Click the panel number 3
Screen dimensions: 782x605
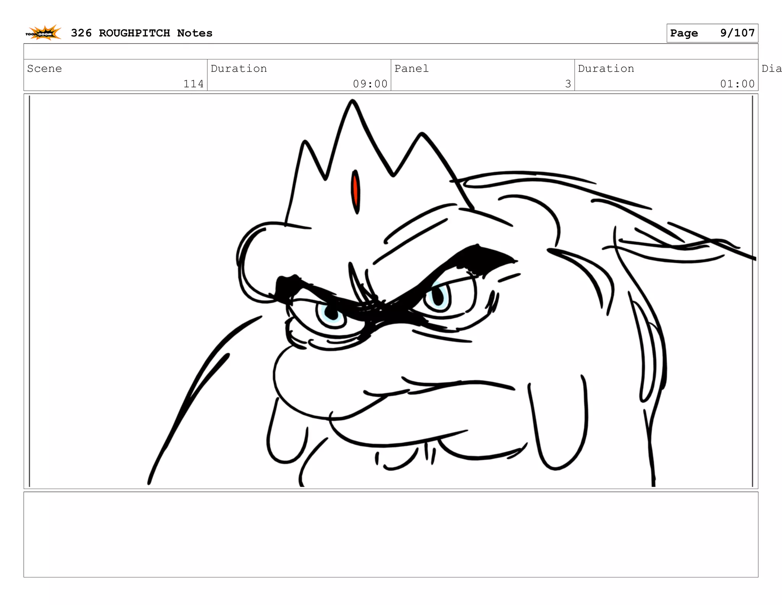(568, 84)
